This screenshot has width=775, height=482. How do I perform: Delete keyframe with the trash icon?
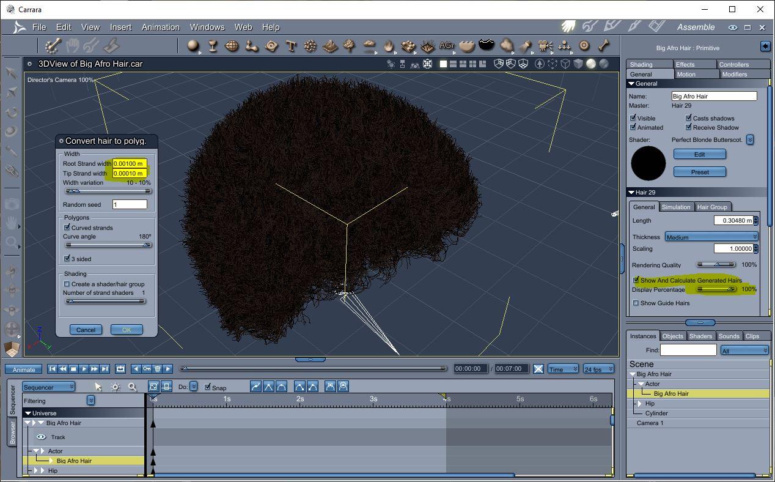pyautogui.click(x=157, y=369)
